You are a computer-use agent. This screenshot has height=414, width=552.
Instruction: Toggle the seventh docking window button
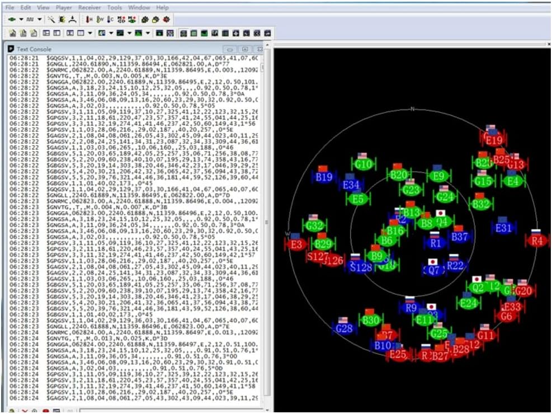click(x=247, y=34)
